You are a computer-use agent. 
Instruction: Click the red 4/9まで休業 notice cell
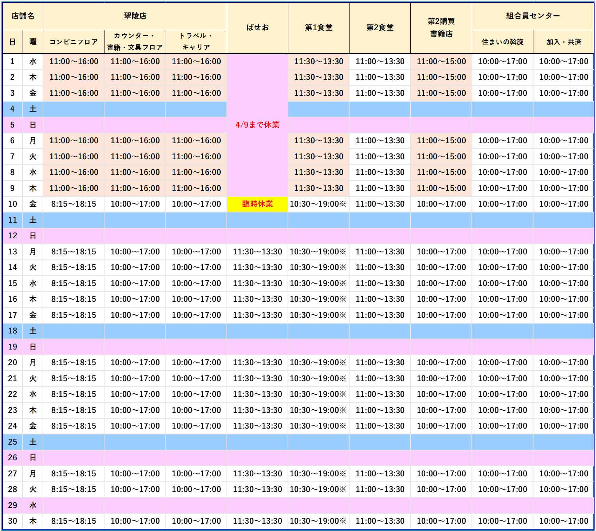point(257,125)
